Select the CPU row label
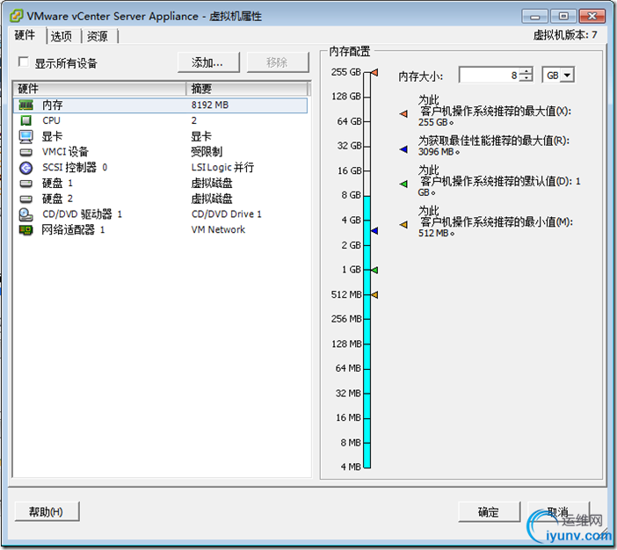Viewport: 617px width, 550px height. (52, 120)
